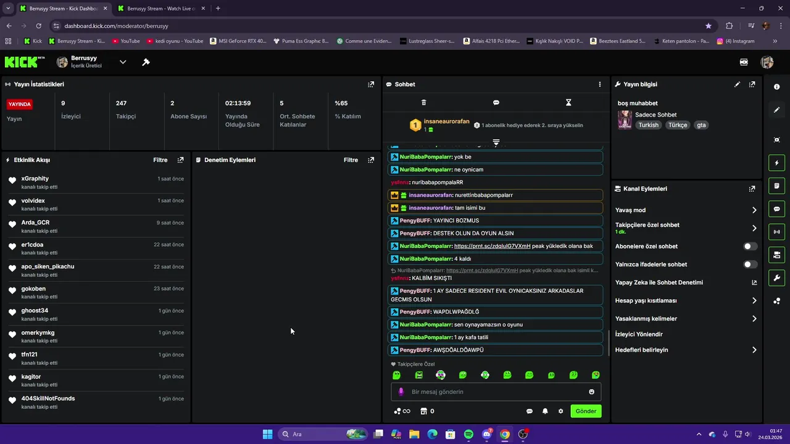Viewport: 790px width, 444px height.
Task: Toggle the document sidebar widget
Action: [x=776, y=186]
